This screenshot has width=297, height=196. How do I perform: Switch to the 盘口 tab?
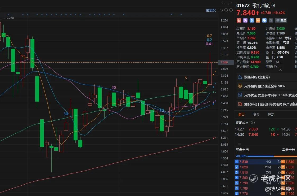point(241,114)
